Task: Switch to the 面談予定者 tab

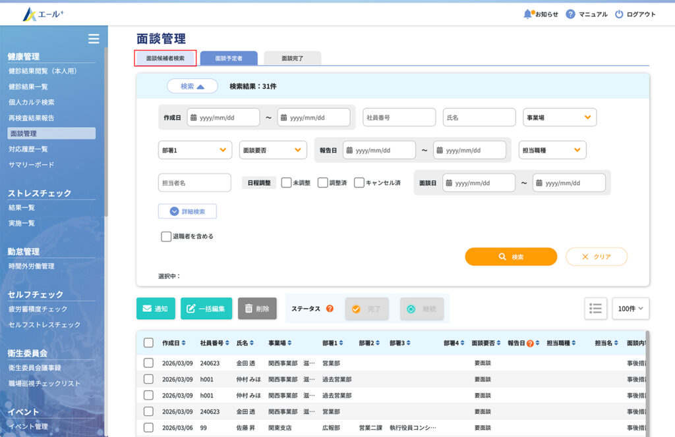Action: coord(229,58)
